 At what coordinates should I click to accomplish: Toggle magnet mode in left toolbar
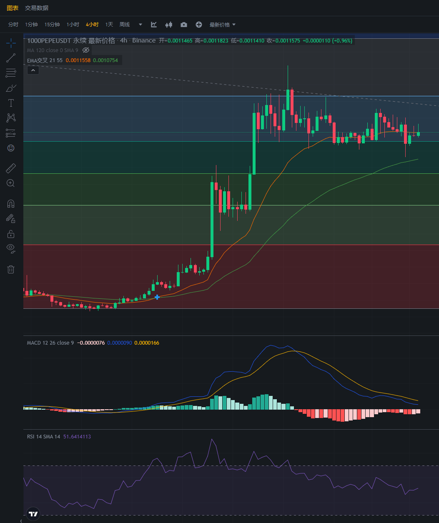pyautogui.click(x=11, y=204)
